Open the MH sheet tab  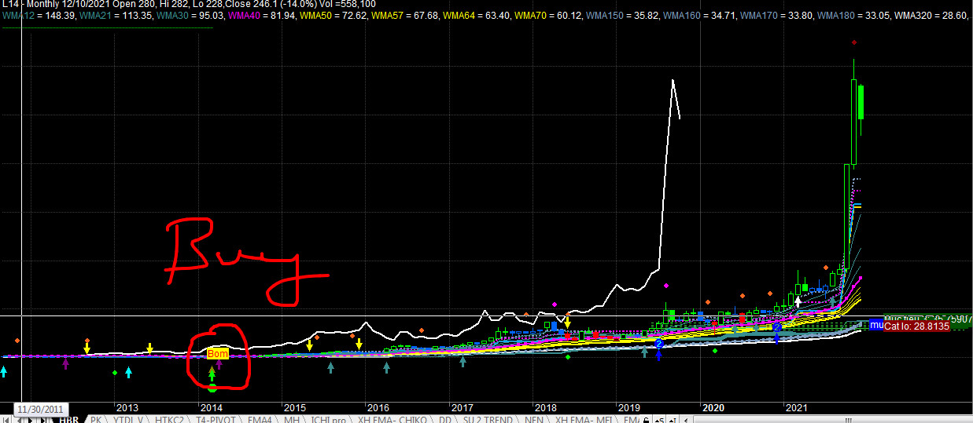click(291, 419)
